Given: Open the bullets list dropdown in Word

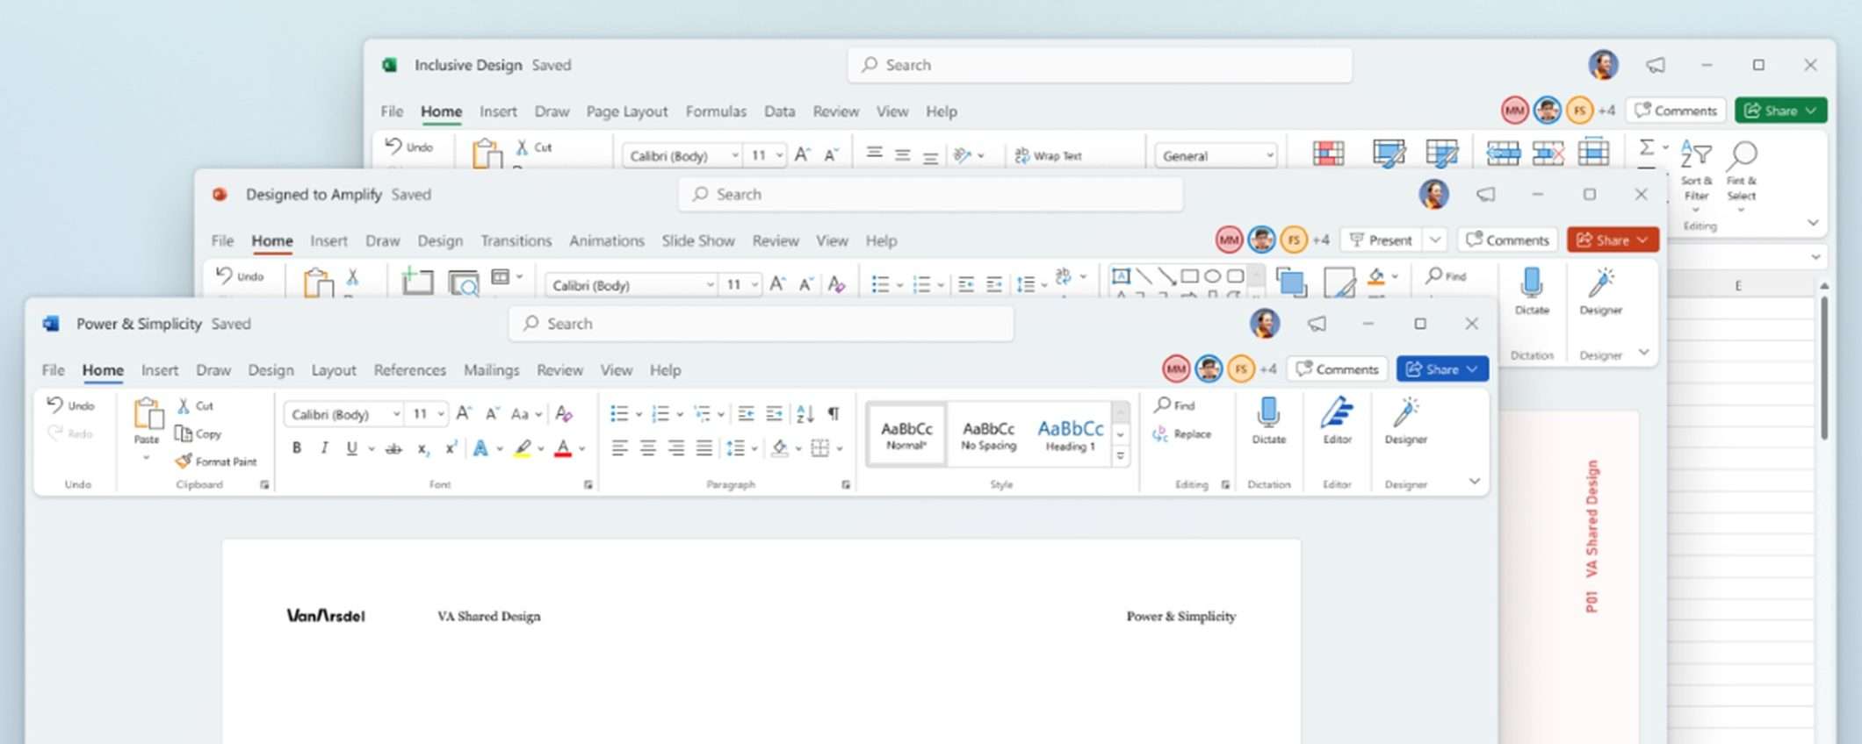Looking at the screenshot, I should pos(639,414).
